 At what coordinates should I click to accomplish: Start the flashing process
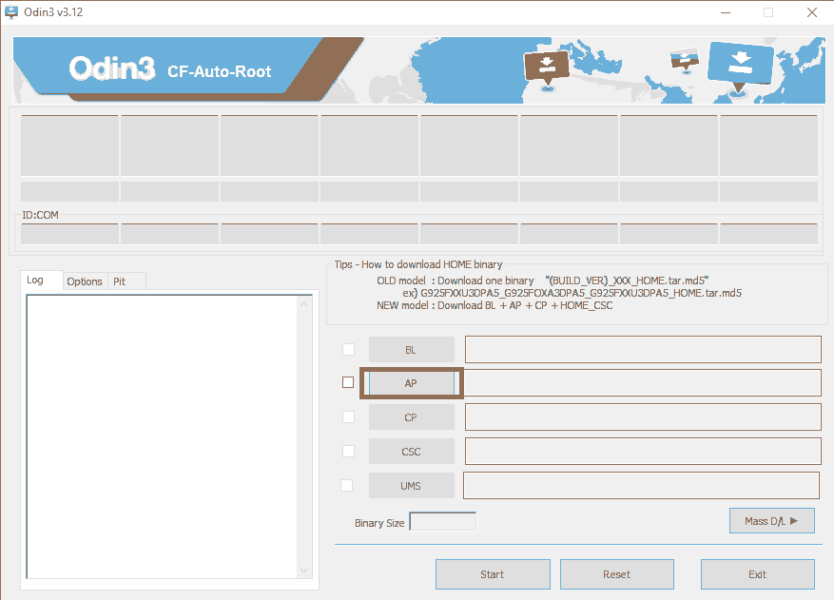click(x=493, y=574)
